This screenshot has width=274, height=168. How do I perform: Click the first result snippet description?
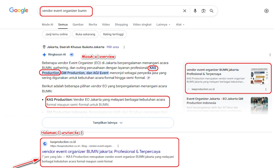point(108,159)
